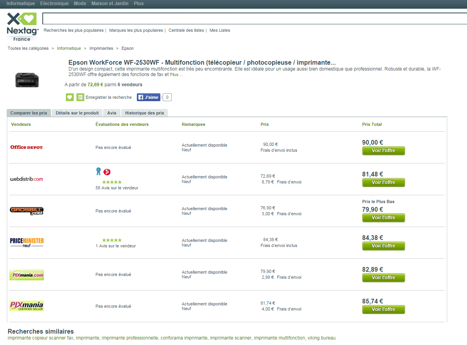Open Marques les plus populaires link
The width and height of the screenshot is (467, 345).
[136, 30]
